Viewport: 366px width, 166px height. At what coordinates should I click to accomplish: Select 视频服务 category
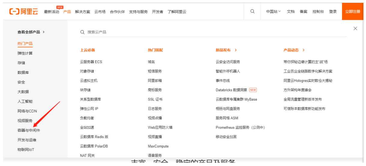[x=25, y=121]
